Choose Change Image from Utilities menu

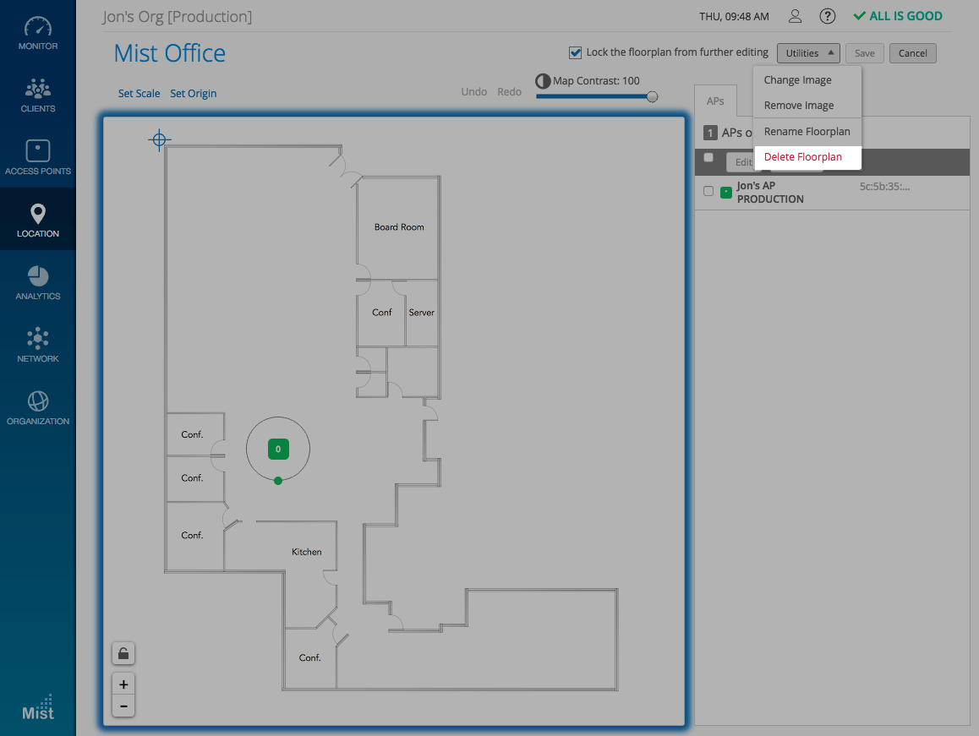(807, 80)
